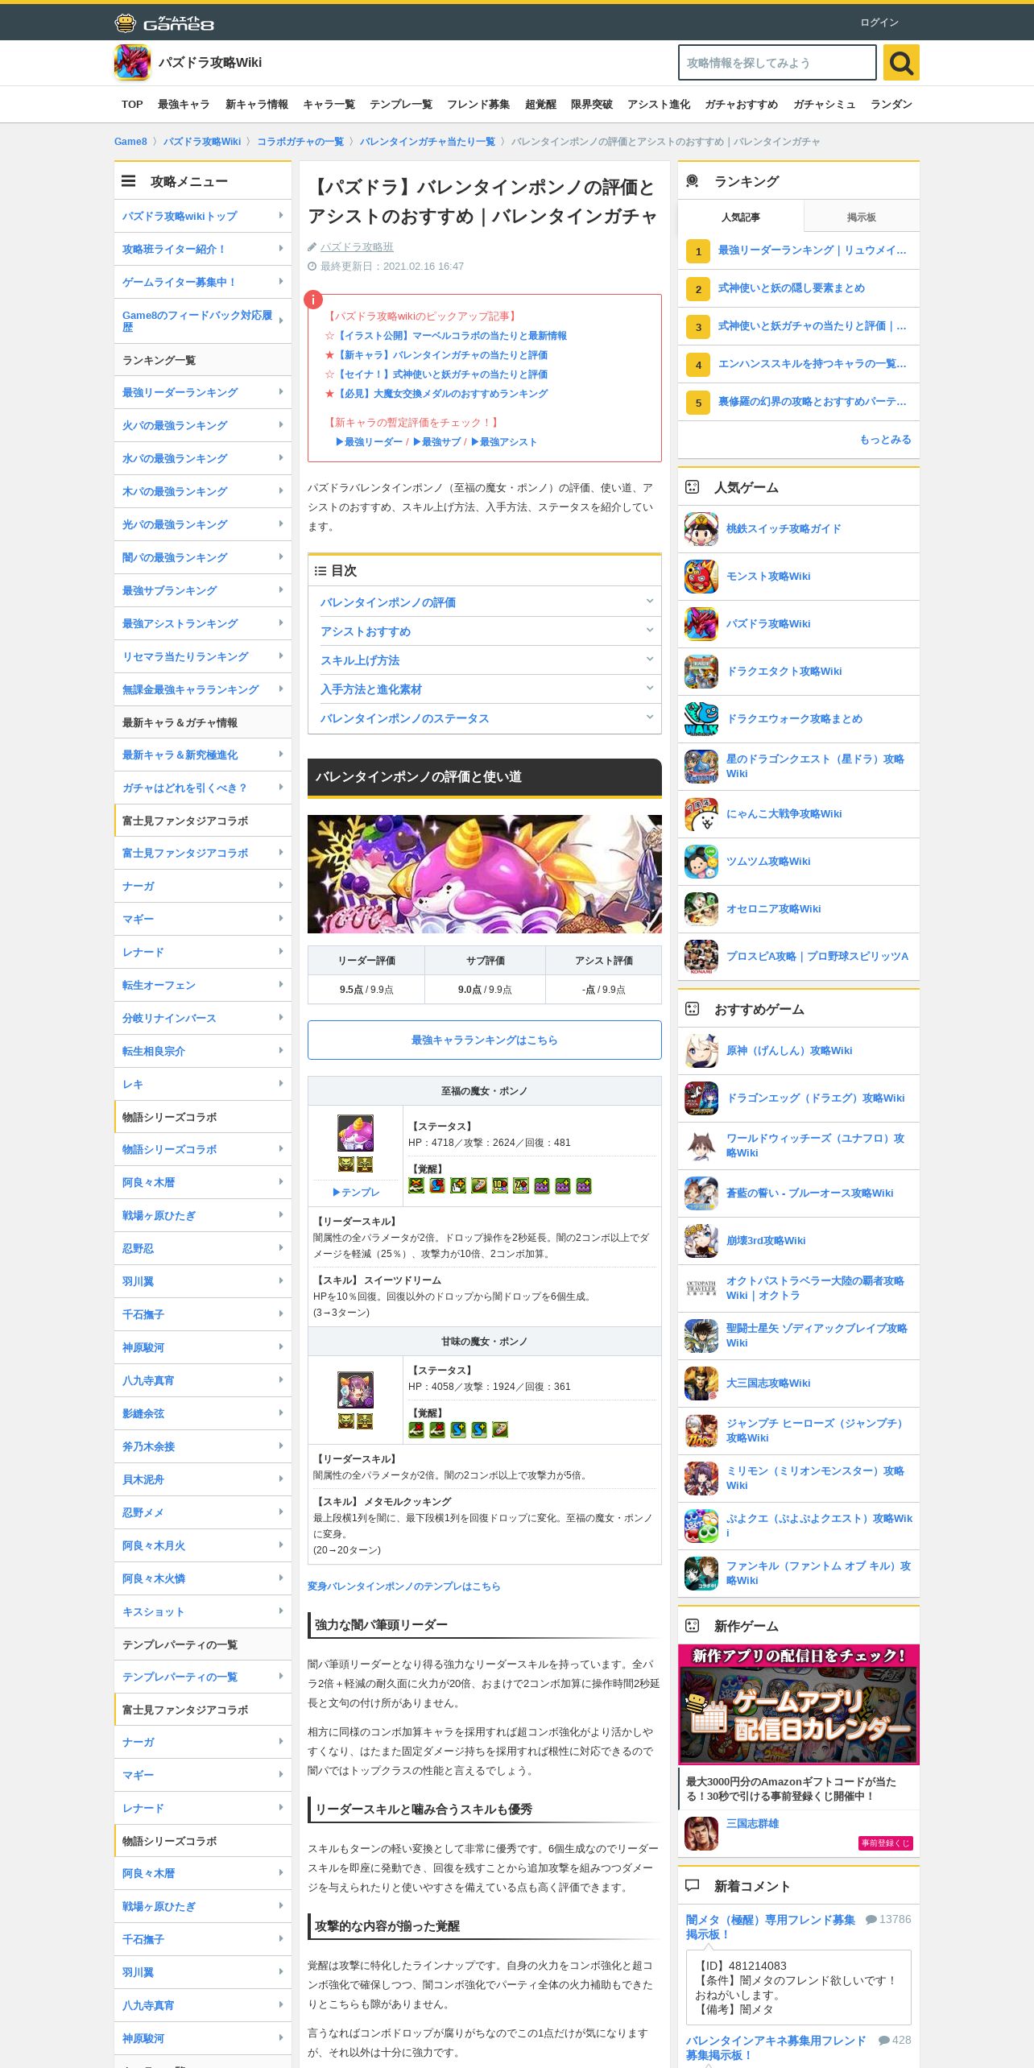The image size is (1034, 2068).
Task: Open テンプレ一覧 navigation item
Action: [401, 105]
